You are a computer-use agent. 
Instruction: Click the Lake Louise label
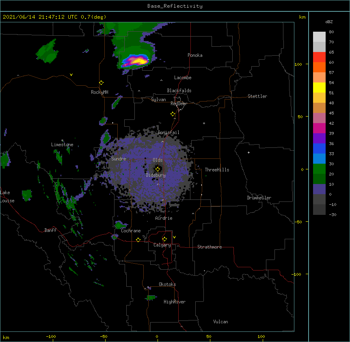click(x=7, y=197)
